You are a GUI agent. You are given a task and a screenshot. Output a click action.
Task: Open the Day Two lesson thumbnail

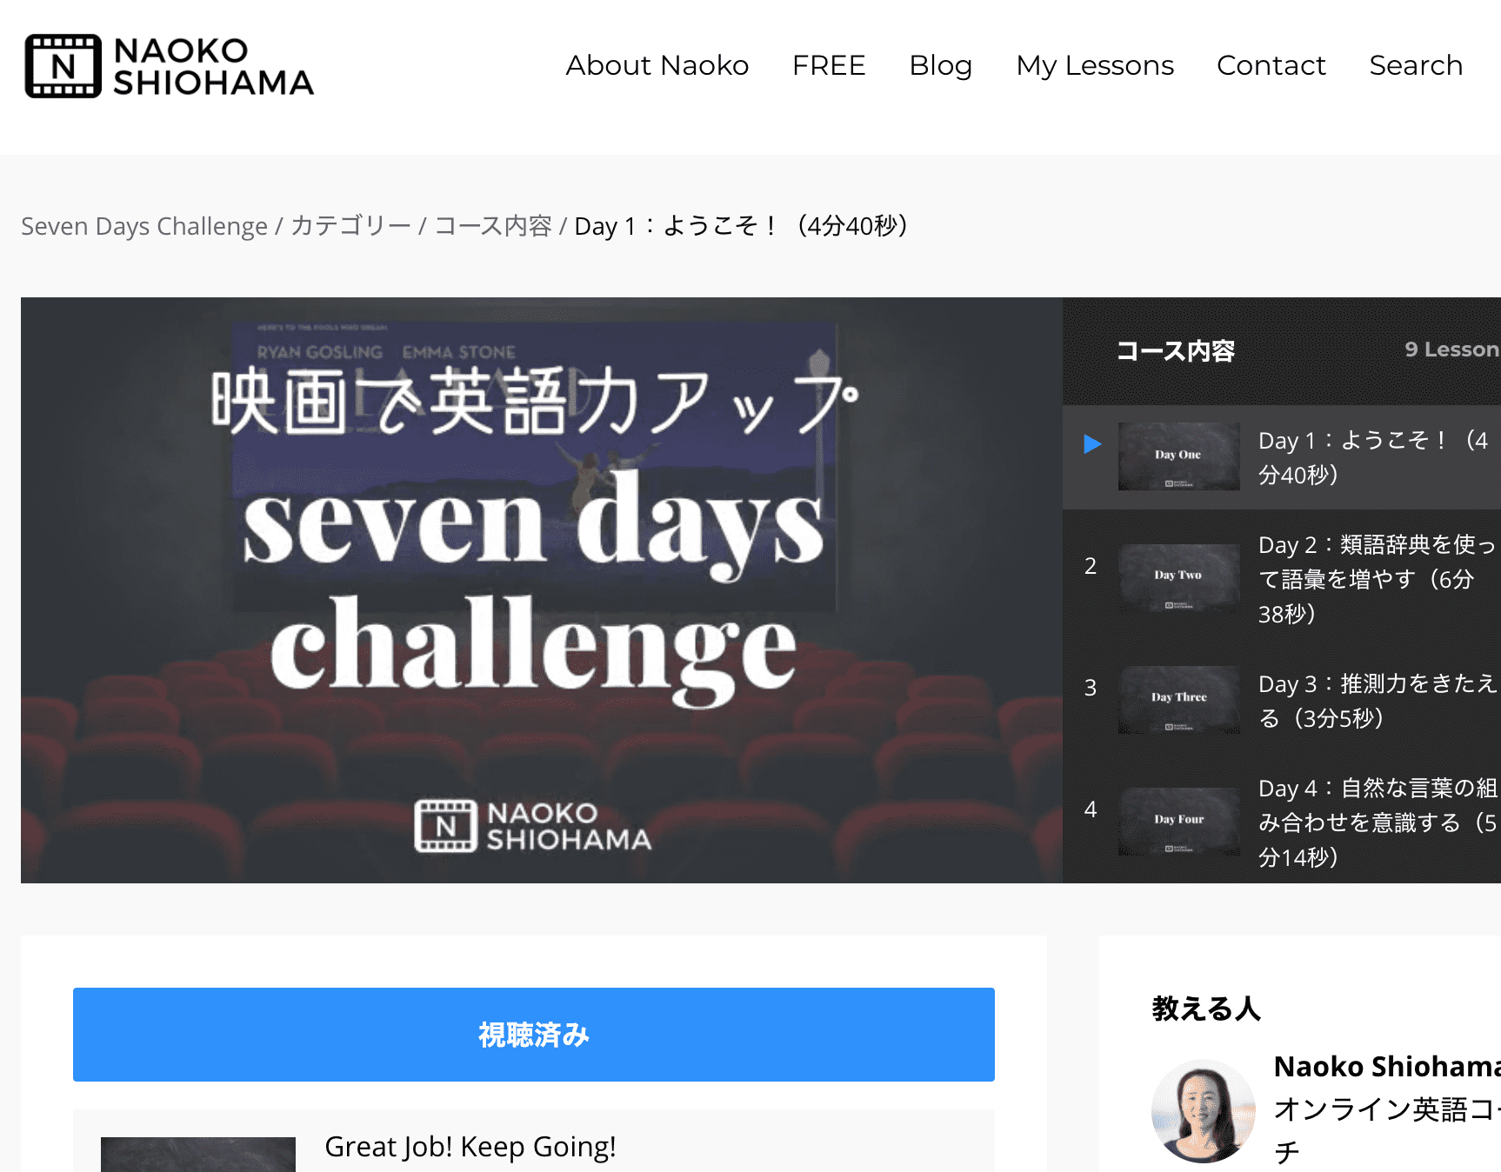pos(1178,577)
